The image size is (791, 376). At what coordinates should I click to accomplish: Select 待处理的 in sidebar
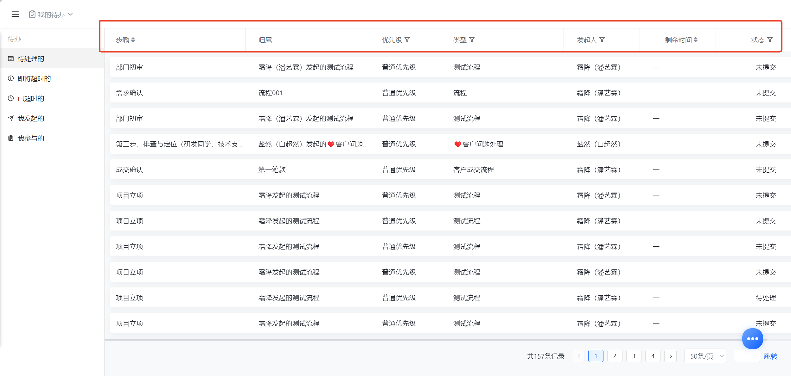(52, 59)
